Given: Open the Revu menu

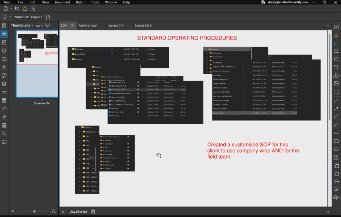Looking at the screenshot, I should pos(8,2).
